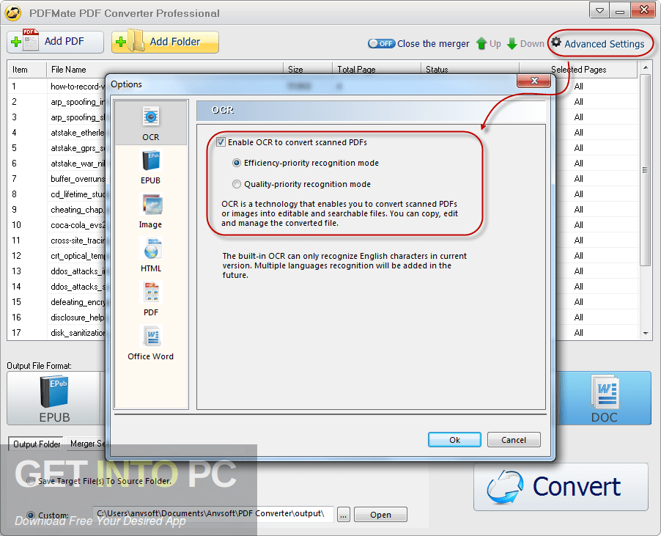Select file row cd_lifetime_stud
Viewport: 661px width, 536px height.
click(x=78, y=194)
